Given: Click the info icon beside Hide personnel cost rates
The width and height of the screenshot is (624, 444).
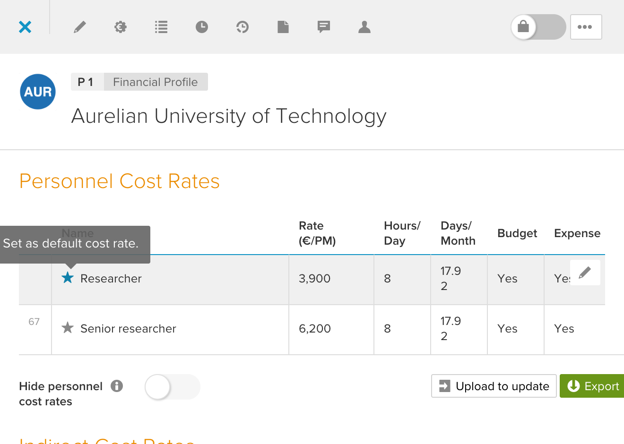Looking at the screenshot, I should point(117,386).
